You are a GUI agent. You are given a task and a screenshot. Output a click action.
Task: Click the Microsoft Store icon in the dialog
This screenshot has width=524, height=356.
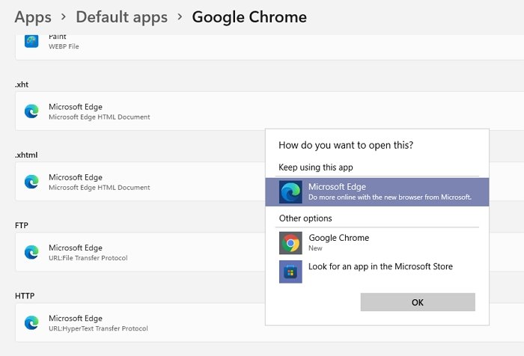pyautogui.click(x=290, y=271)
